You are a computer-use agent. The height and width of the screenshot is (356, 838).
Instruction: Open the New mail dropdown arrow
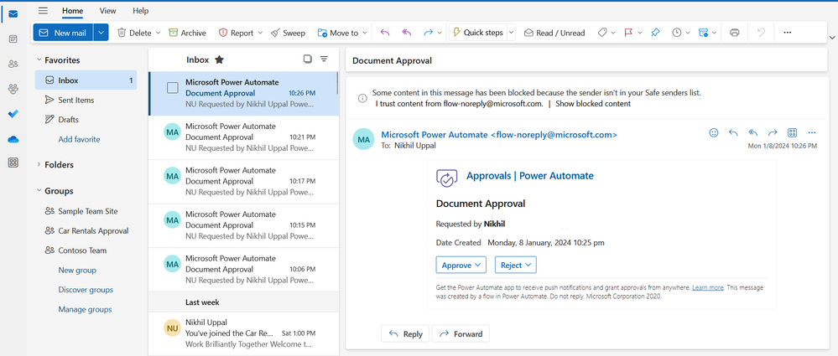101,33
